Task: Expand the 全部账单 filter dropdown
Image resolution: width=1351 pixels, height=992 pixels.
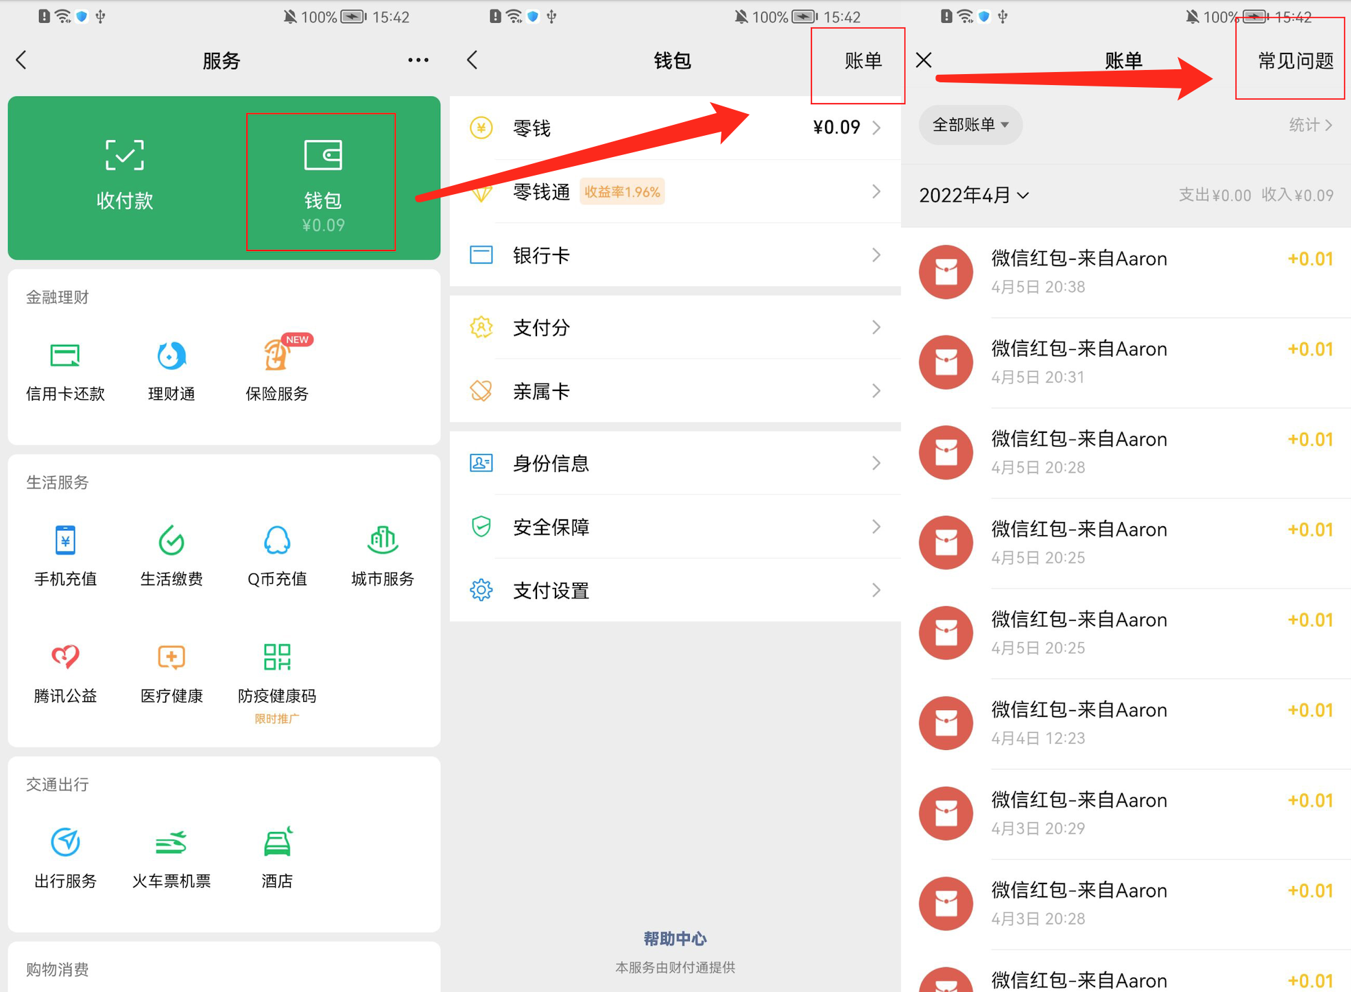Action: tap(970, 125)
